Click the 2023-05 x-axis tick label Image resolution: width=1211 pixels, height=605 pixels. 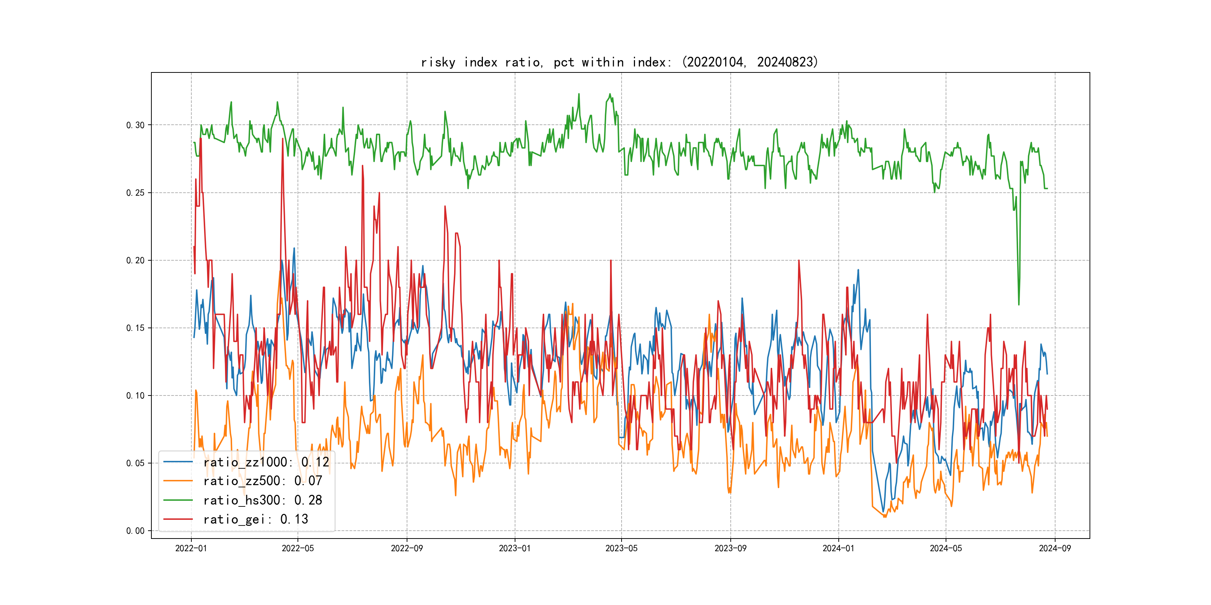point(621,548)
